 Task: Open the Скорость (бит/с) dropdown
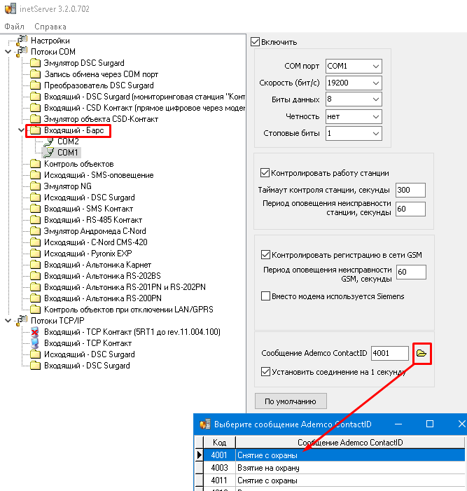pos(376,83)
